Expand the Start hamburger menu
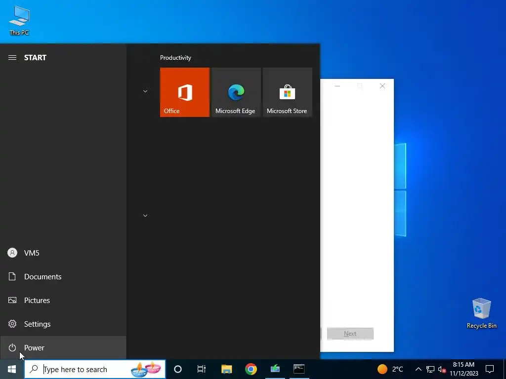The image size is (506, 379). pyautogui.click(x=12, y=58)
